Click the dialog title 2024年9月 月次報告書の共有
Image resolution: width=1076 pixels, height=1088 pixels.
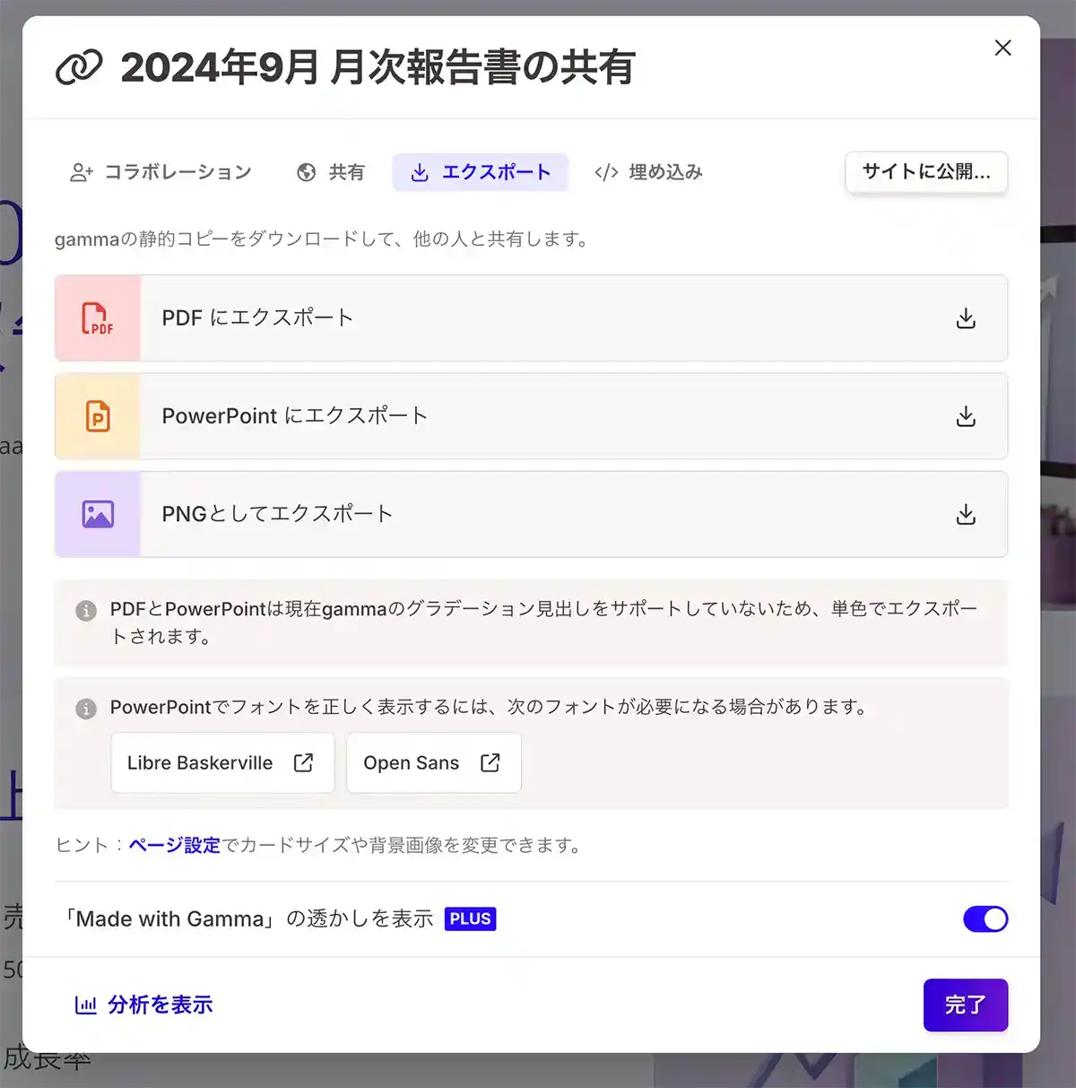[x=377, y=67]
